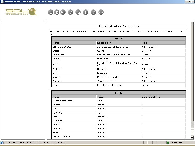Select the Sophie user name
The width and height of the screenshot is (195, 146).
(x=56, y=85)
